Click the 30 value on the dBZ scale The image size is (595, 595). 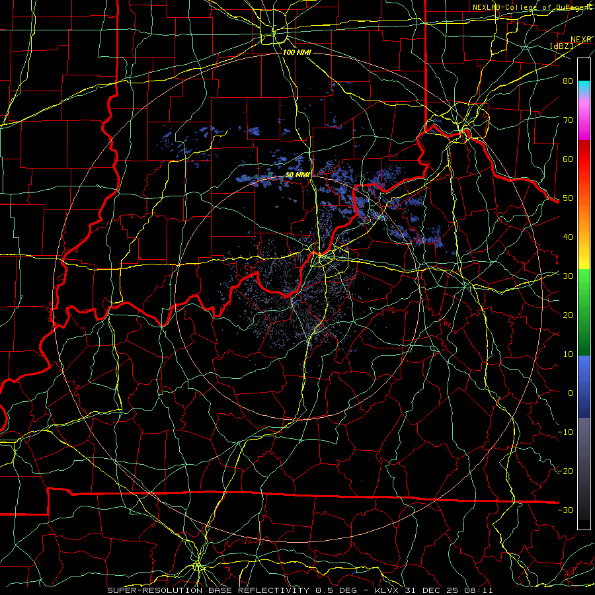tap(568, 276)
